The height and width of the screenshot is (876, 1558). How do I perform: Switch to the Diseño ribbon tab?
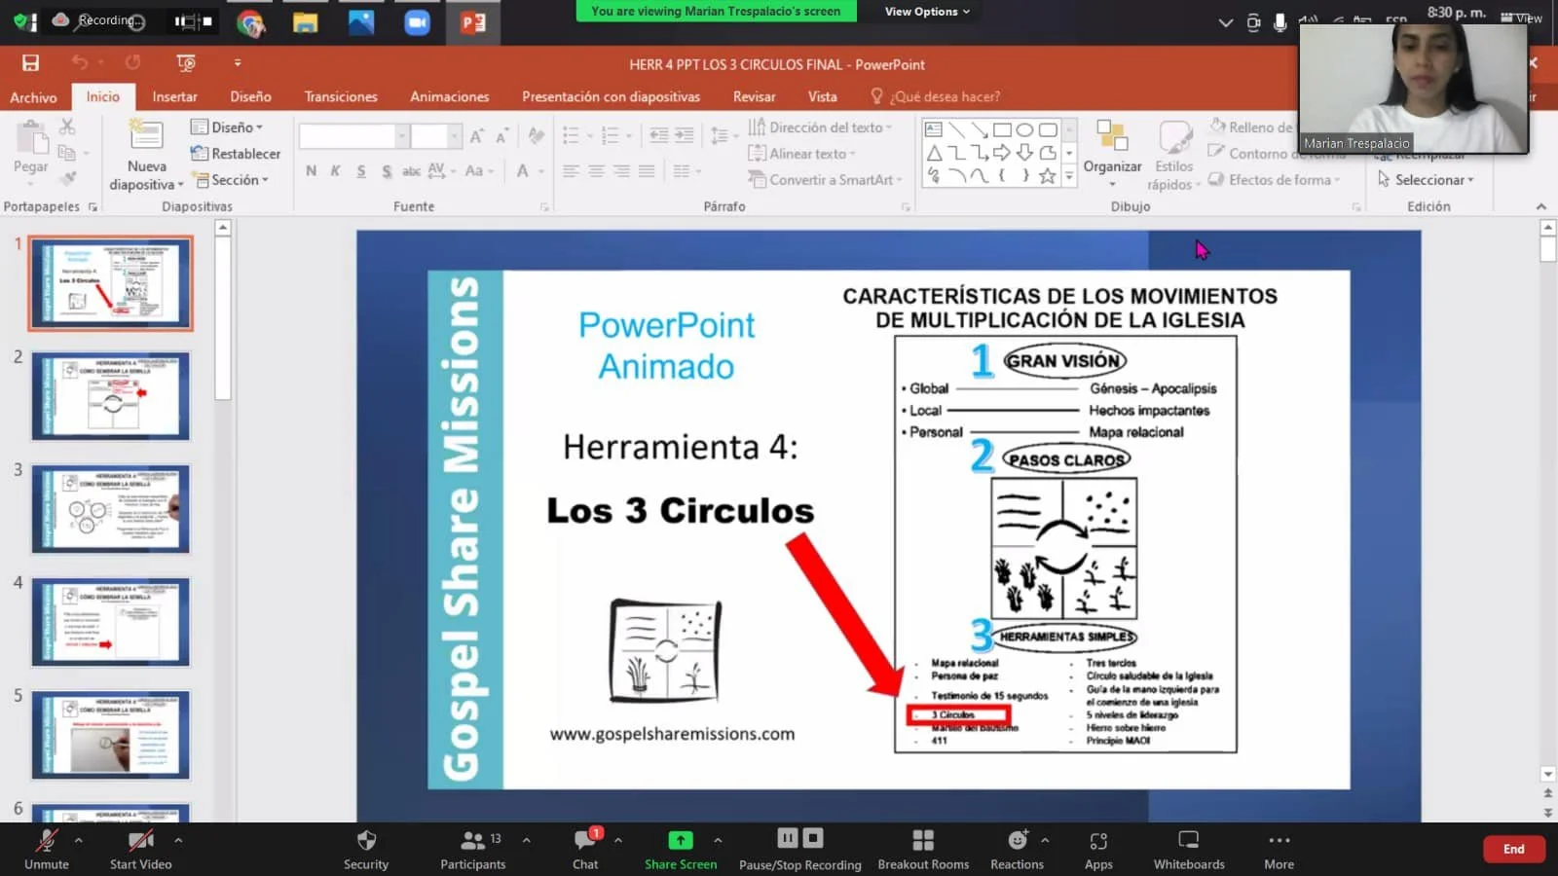pyautogui.click(x=250, y=96)
